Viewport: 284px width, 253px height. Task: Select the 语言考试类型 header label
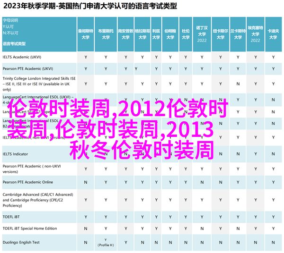[x=14, y=44]
